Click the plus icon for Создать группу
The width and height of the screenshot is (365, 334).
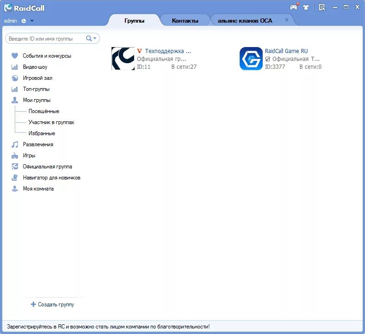(33, 304)
